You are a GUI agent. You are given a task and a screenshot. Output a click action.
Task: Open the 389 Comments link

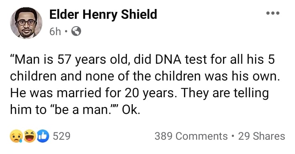click(191, 136)
